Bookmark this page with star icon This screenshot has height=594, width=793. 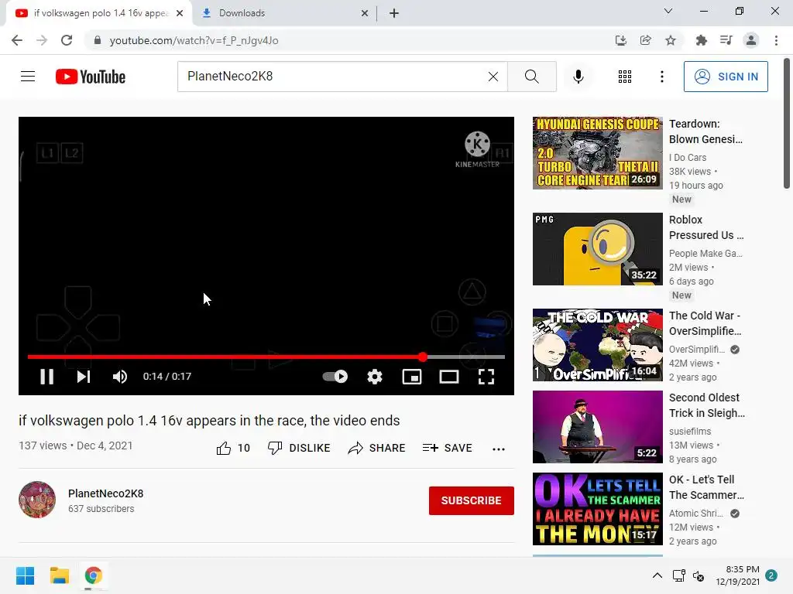coord(670,40)
